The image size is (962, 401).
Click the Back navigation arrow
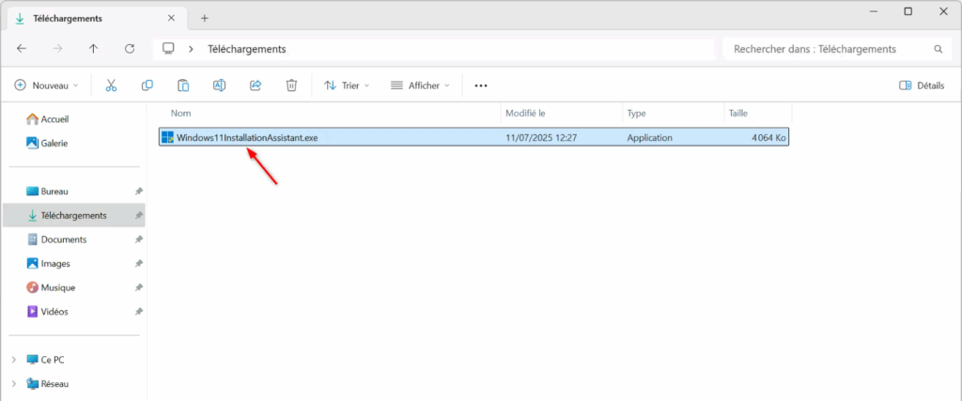tap(22, 49)
